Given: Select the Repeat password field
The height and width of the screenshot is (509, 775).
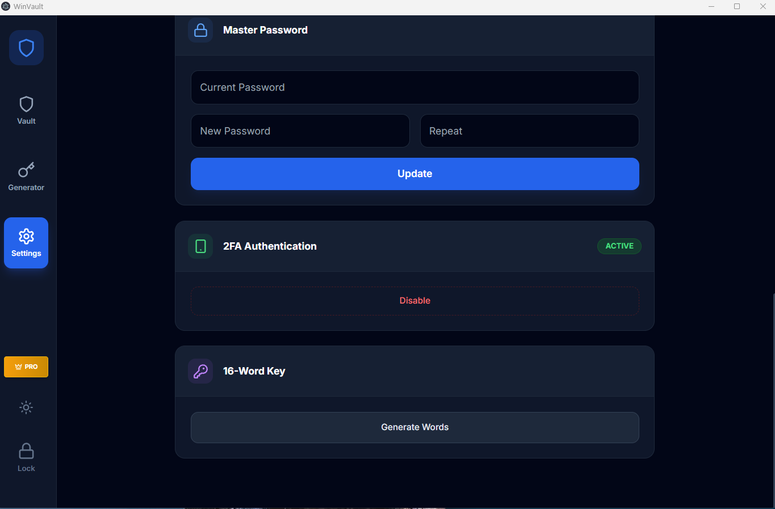Looking at the screenshot, I should pyautogui.click(x=529, y=131).
